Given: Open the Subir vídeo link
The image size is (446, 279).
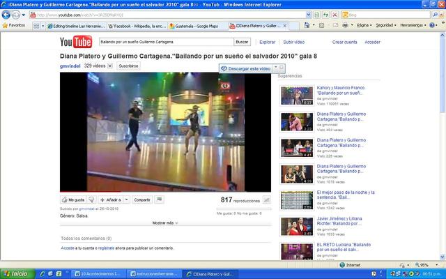Looking at the screenshot, I should (294, 42).
